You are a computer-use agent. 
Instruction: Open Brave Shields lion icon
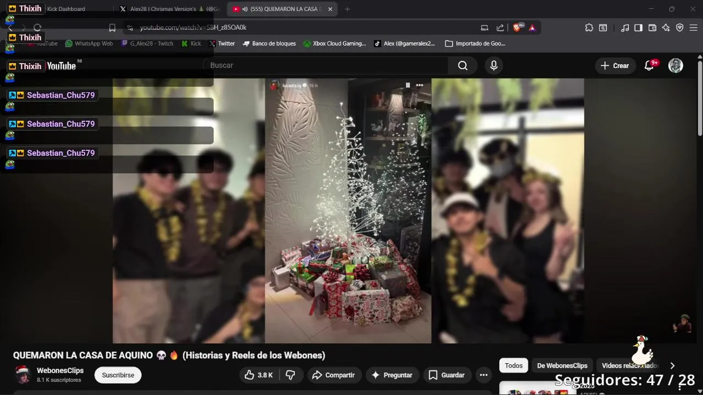pyautogui.click(x=517, y=27)
